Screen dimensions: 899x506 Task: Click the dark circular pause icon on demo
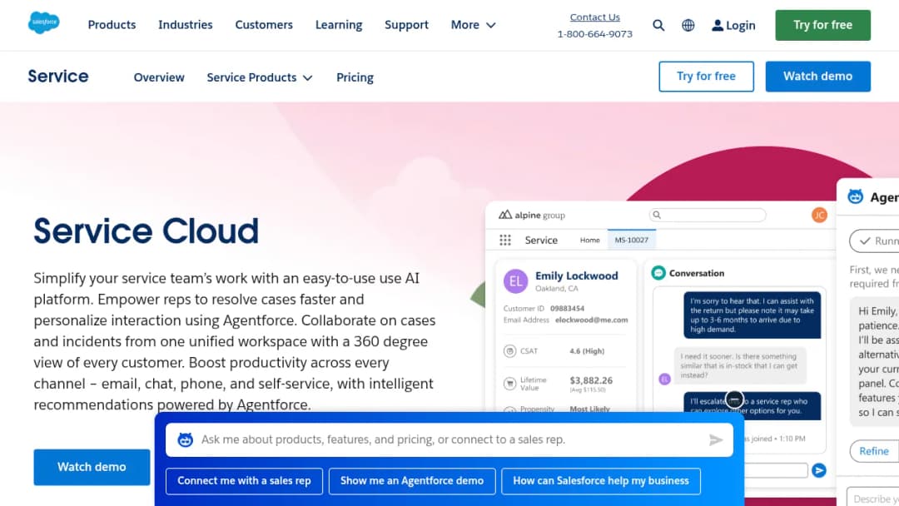(734, 399)
